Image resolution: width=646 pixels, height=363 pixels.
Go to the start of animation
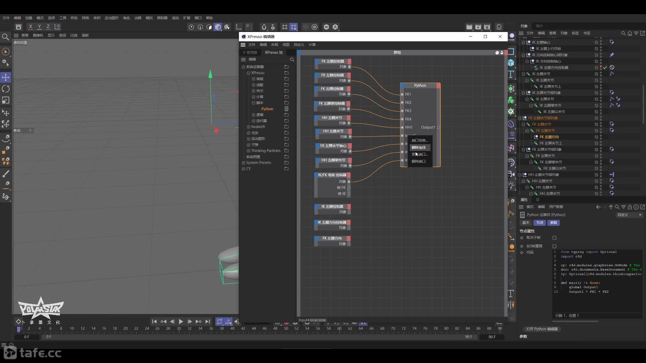point(154,322)
